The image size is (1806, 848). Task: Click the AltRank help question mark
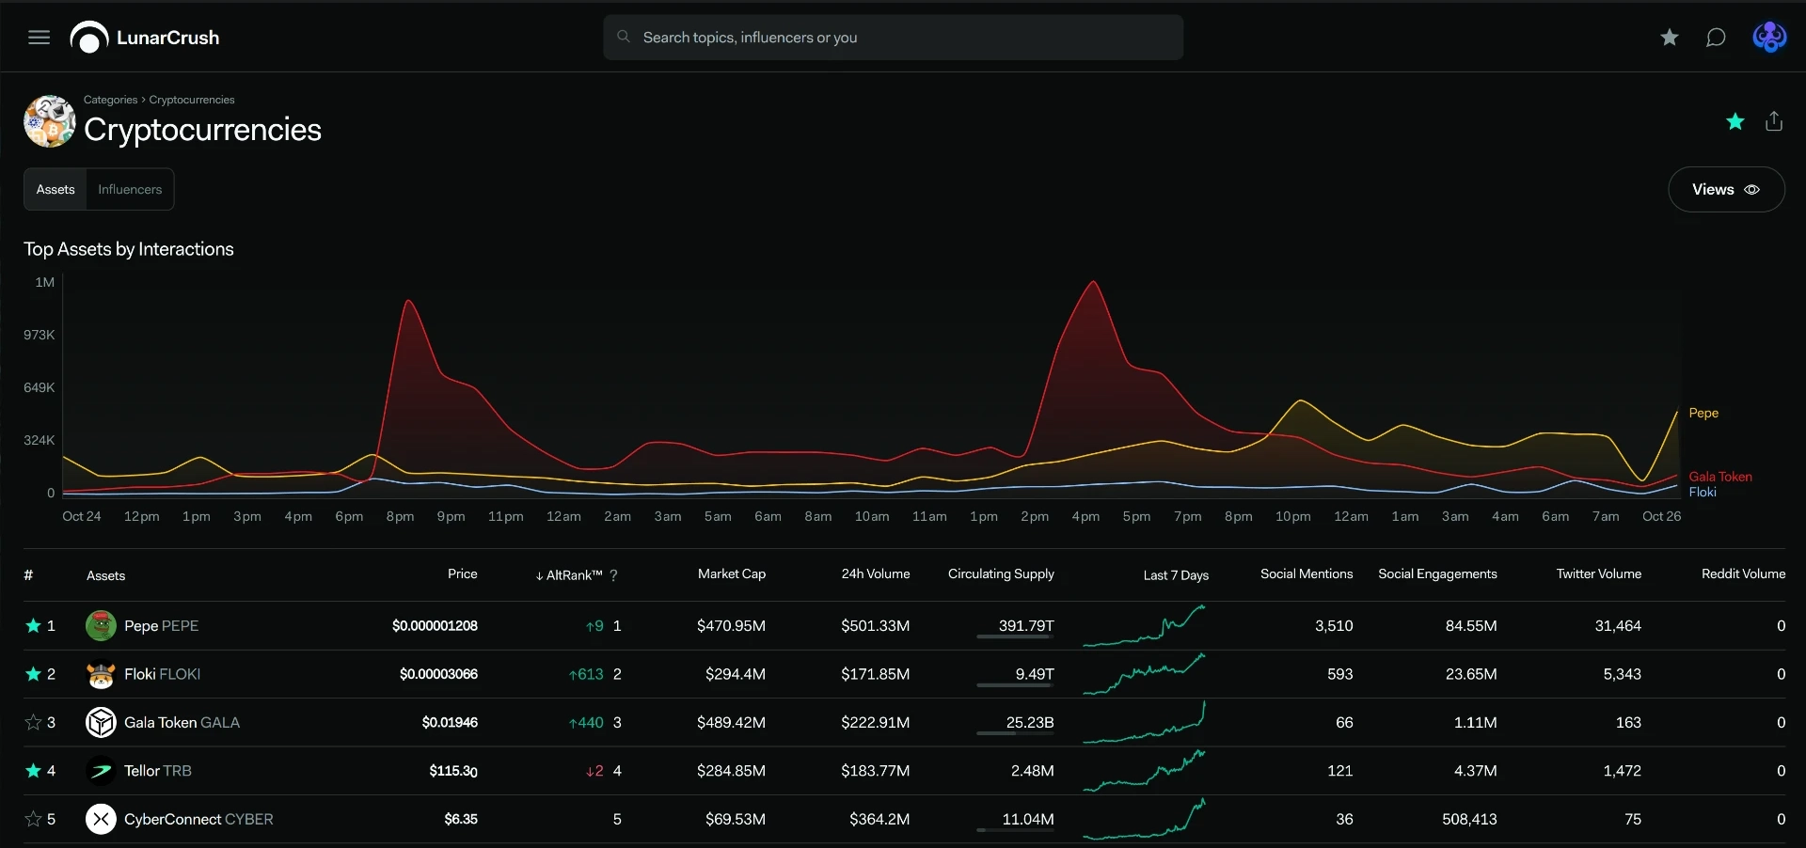(x=613, y=575)
